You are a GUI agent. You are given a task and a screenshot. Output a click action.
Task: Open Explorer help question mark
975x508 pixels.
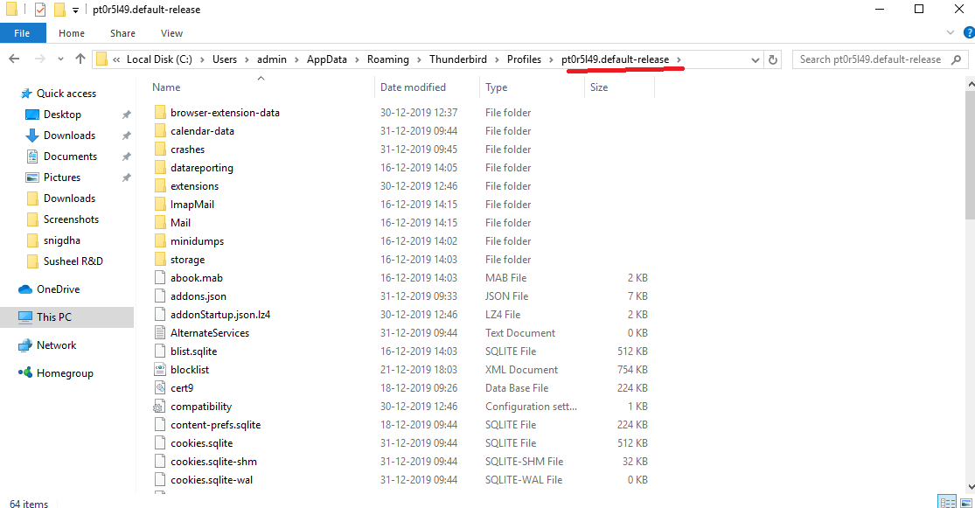coord(969,32)
